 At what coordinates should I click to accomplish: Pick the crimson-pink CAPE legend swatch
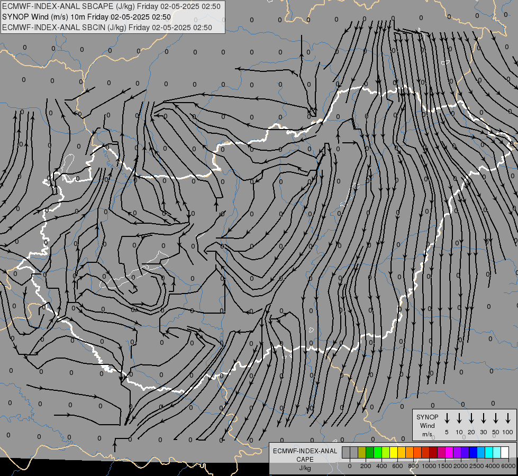pyautogui.click(x=441, y=452)
